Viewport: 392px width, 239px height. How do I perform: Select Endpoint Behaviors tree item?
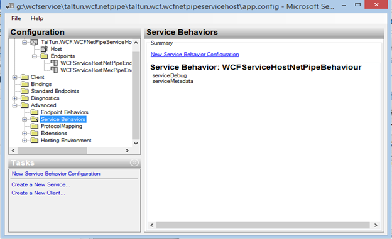pyautogui.click(x=65, y=112)
